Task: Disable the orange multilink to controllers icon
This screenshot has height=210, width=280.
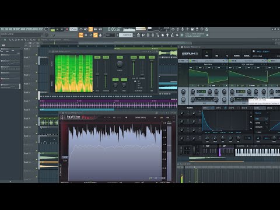Action: point(96,35)
